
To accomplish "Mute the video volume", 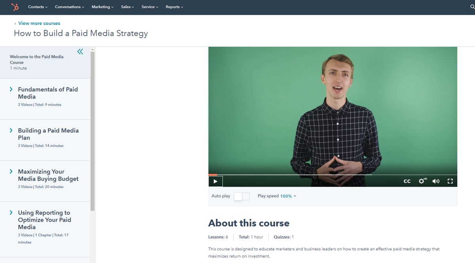I will [x=436, y=181].
